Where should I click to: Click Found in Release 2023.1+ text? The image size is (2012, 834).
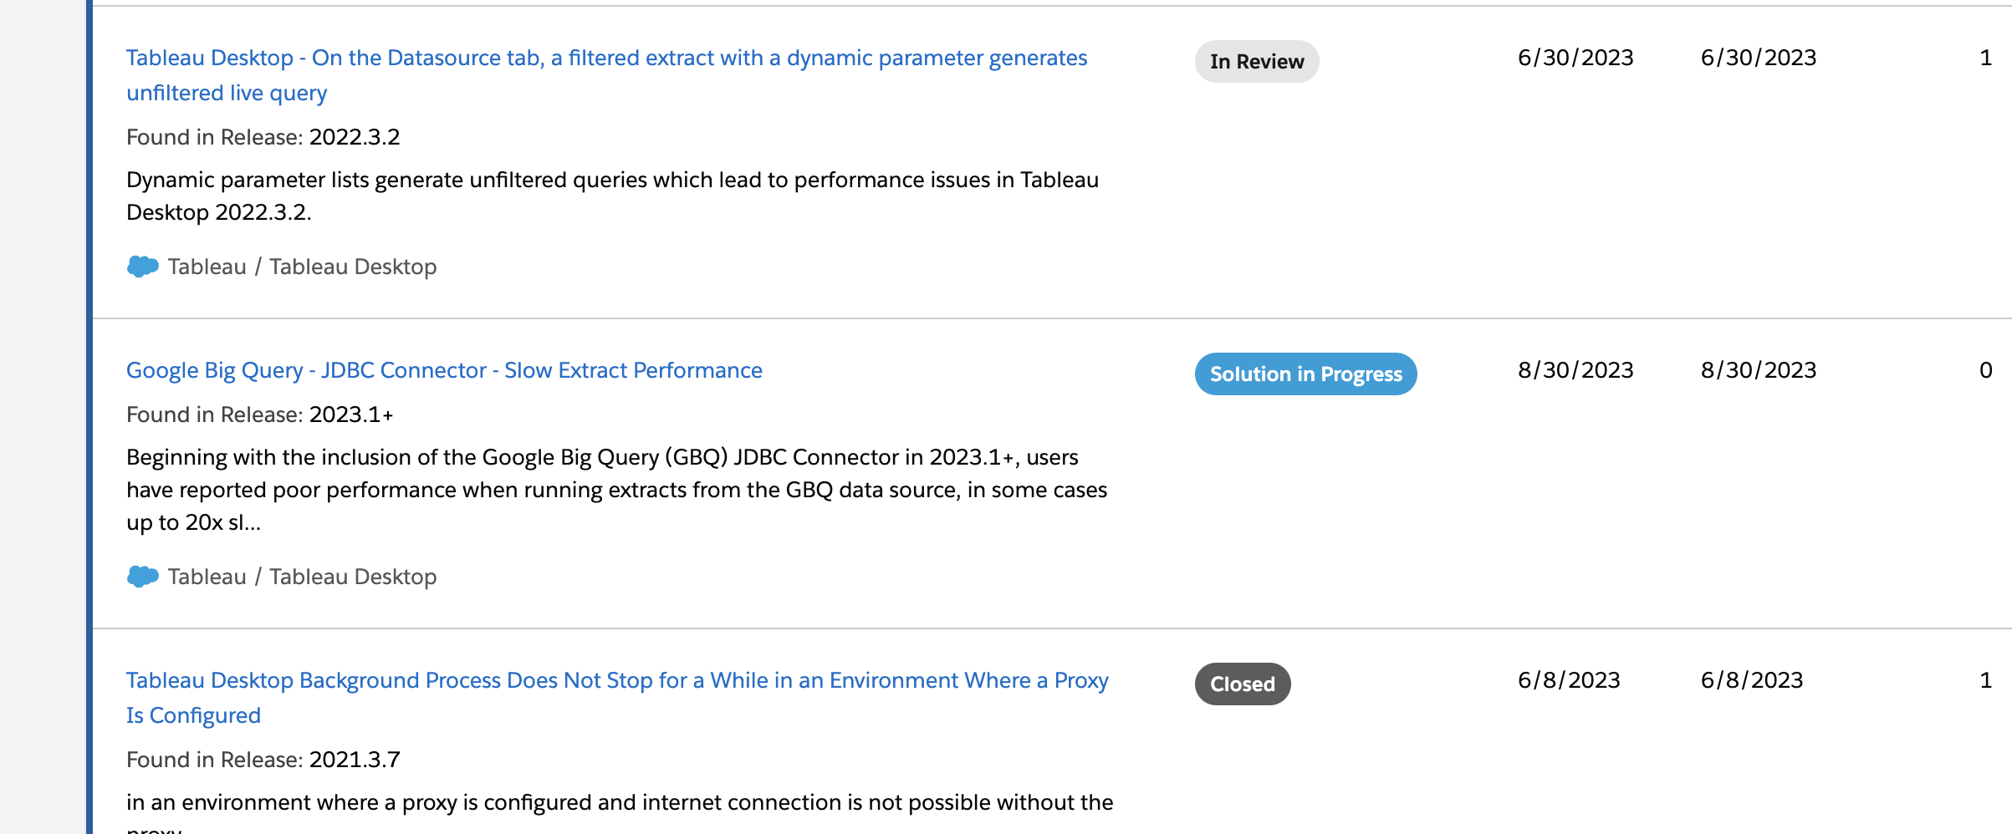[260, 414]
